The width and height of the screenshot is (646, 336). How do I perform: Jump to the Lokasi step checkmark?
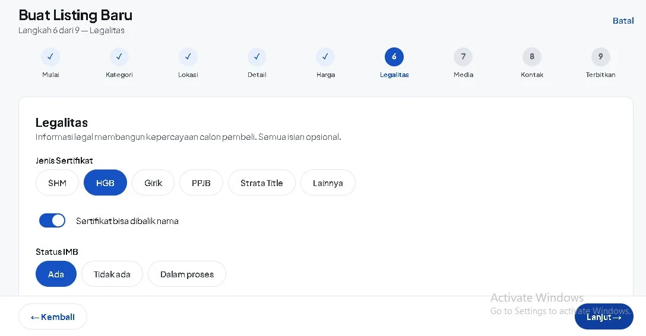click(188, 57)
